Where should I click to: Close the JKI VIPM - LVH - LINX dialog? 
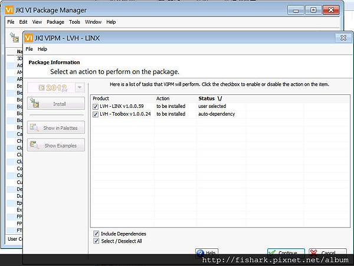(x=343, y=38)
